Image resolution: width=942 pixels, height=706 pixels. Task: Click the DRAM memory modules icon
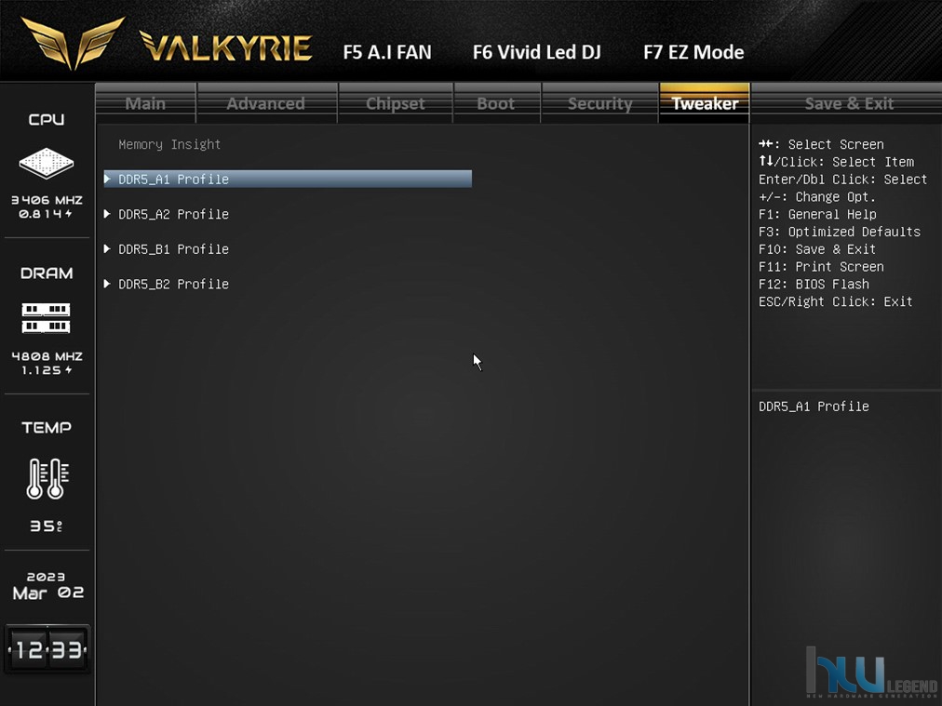47,317
